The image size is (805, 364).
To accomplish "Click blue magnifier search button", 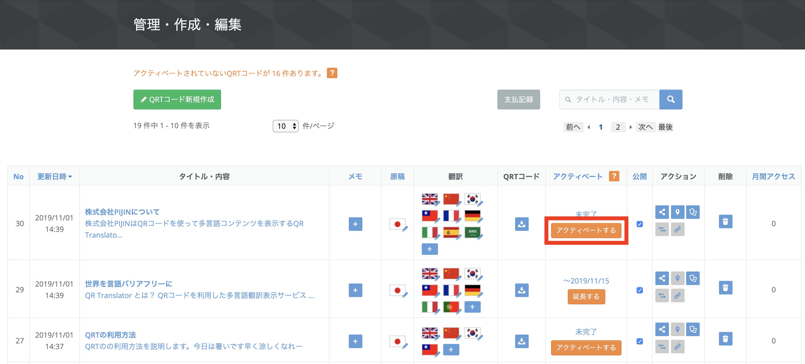I will [x=671, y=99].
